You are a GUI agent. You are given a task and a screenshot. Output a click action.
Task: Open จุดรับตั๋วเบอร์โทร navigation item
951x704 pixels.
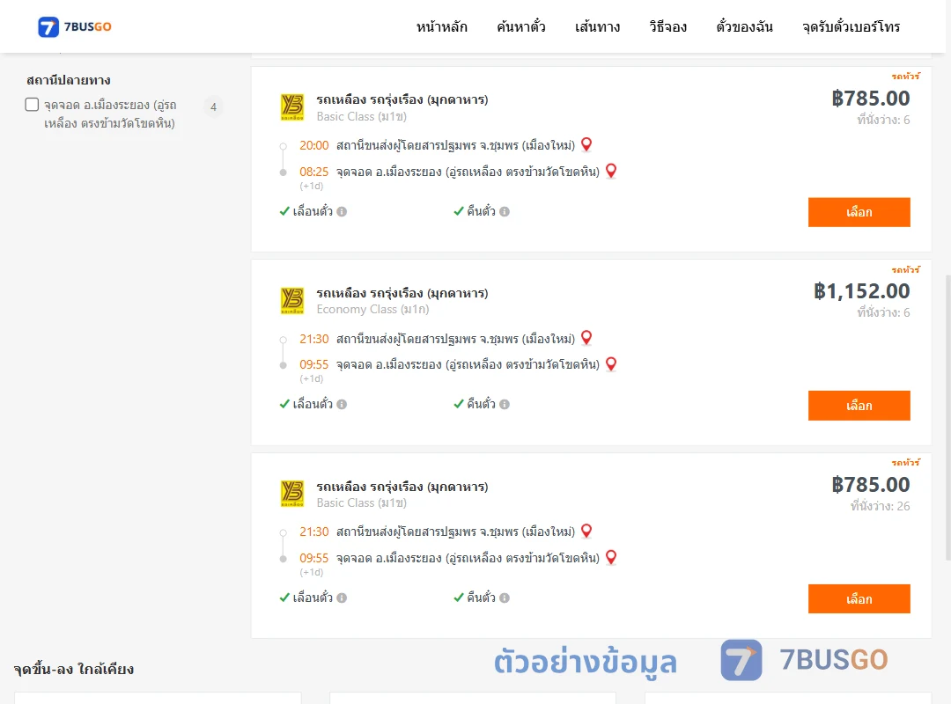pos(851,26)
